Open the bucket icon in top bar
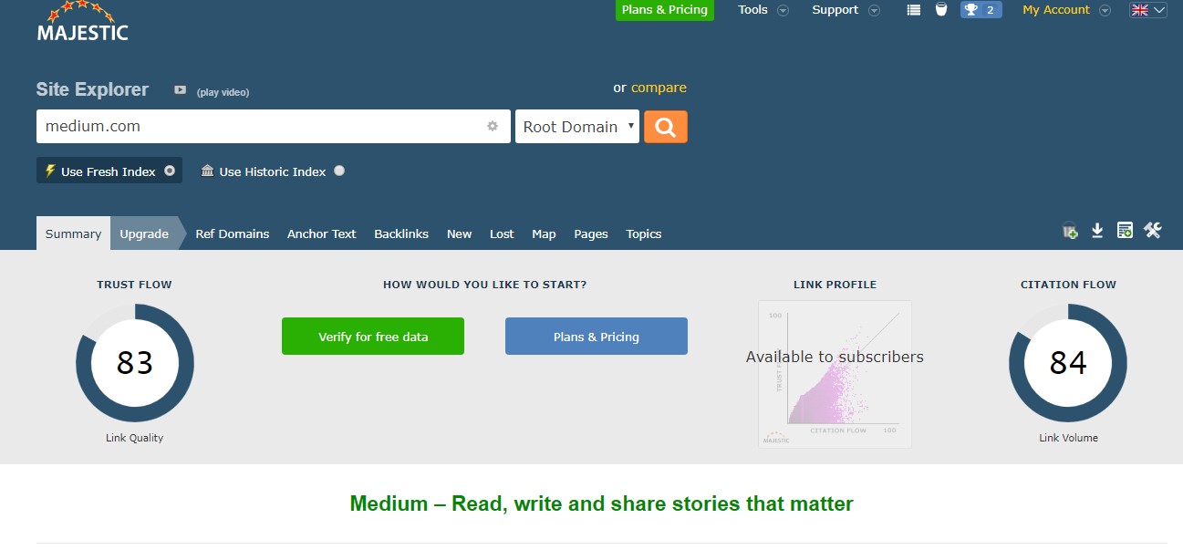The image size is (1183, 550). click(941, 10)
